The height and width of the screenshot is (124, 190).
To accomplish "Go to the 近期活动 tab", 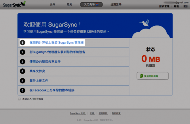I will pyautogui.click(x=116, y=5).
